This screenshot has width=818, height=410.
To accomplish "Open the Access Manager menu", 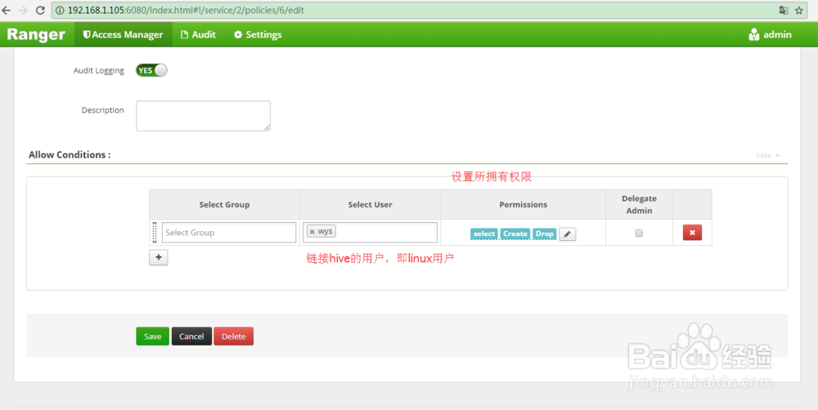I will pos(124,34).
